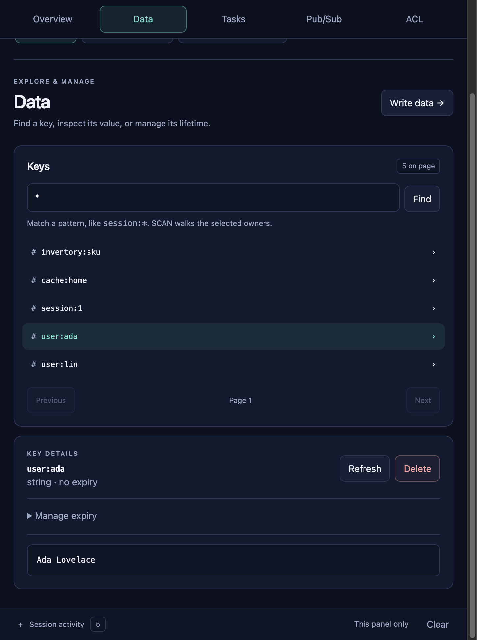477x640 pixels.
Task: Click the highlighted user:ada key name
Action: click(60, 336)
